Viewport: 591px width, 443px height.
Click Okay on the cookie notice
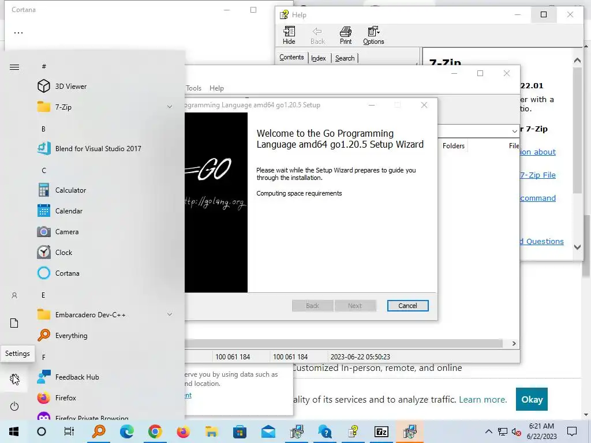532,399
